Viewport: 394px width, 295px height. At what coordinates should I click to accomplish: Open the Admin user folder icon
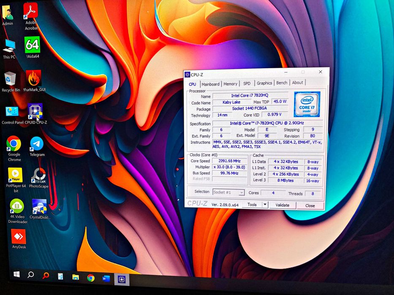8,15
